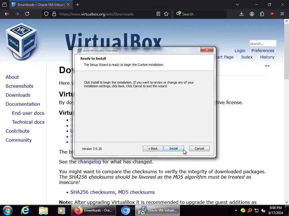Screen dimensions: 289x216
Task: Close the VirtualBox Setup dialog with red X
Action: pyautogui.click(x=207, y=49)
